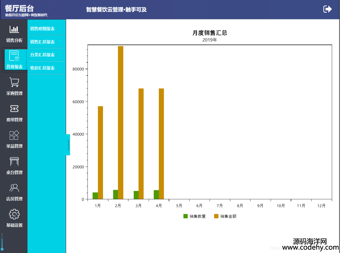Select 分类汇总报表 submenu item
This screenshot has width=340, height=253.
pos(43,55)
